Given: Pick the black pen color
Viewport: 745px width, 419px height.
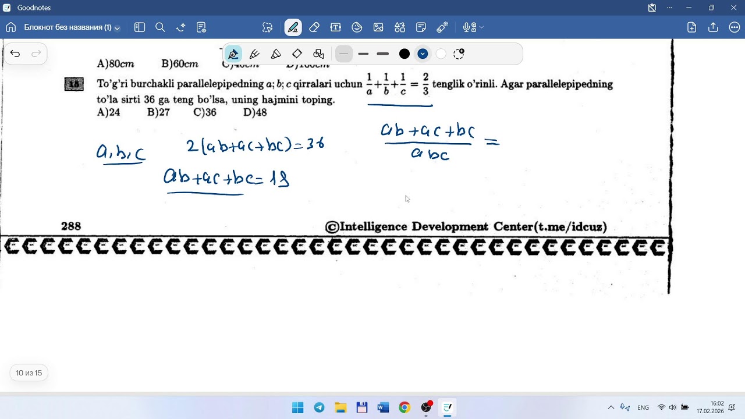Looking at the screenshot, I should (x=405, y=54).
